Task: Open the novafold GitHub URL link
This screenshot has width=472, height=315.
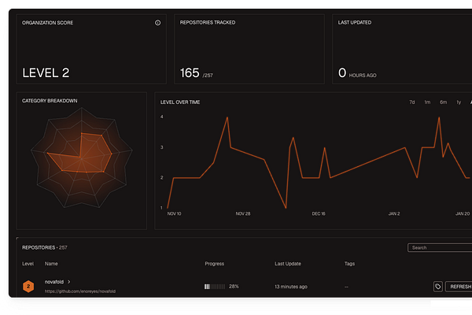Action: (x=80, y=291)
